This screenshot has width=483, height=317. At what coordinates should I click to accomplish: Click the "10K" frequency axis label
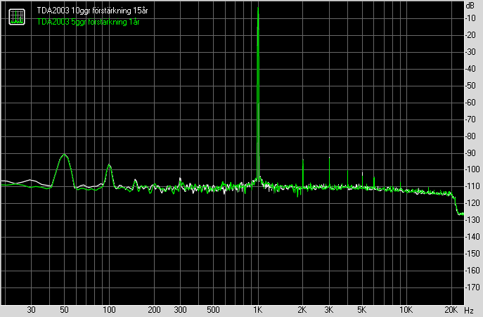pos(406,310)
